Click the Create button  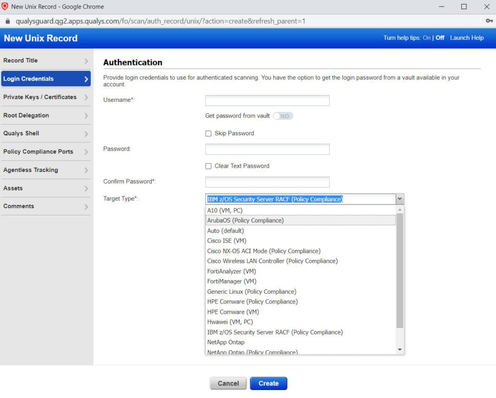tap(268, 384)
